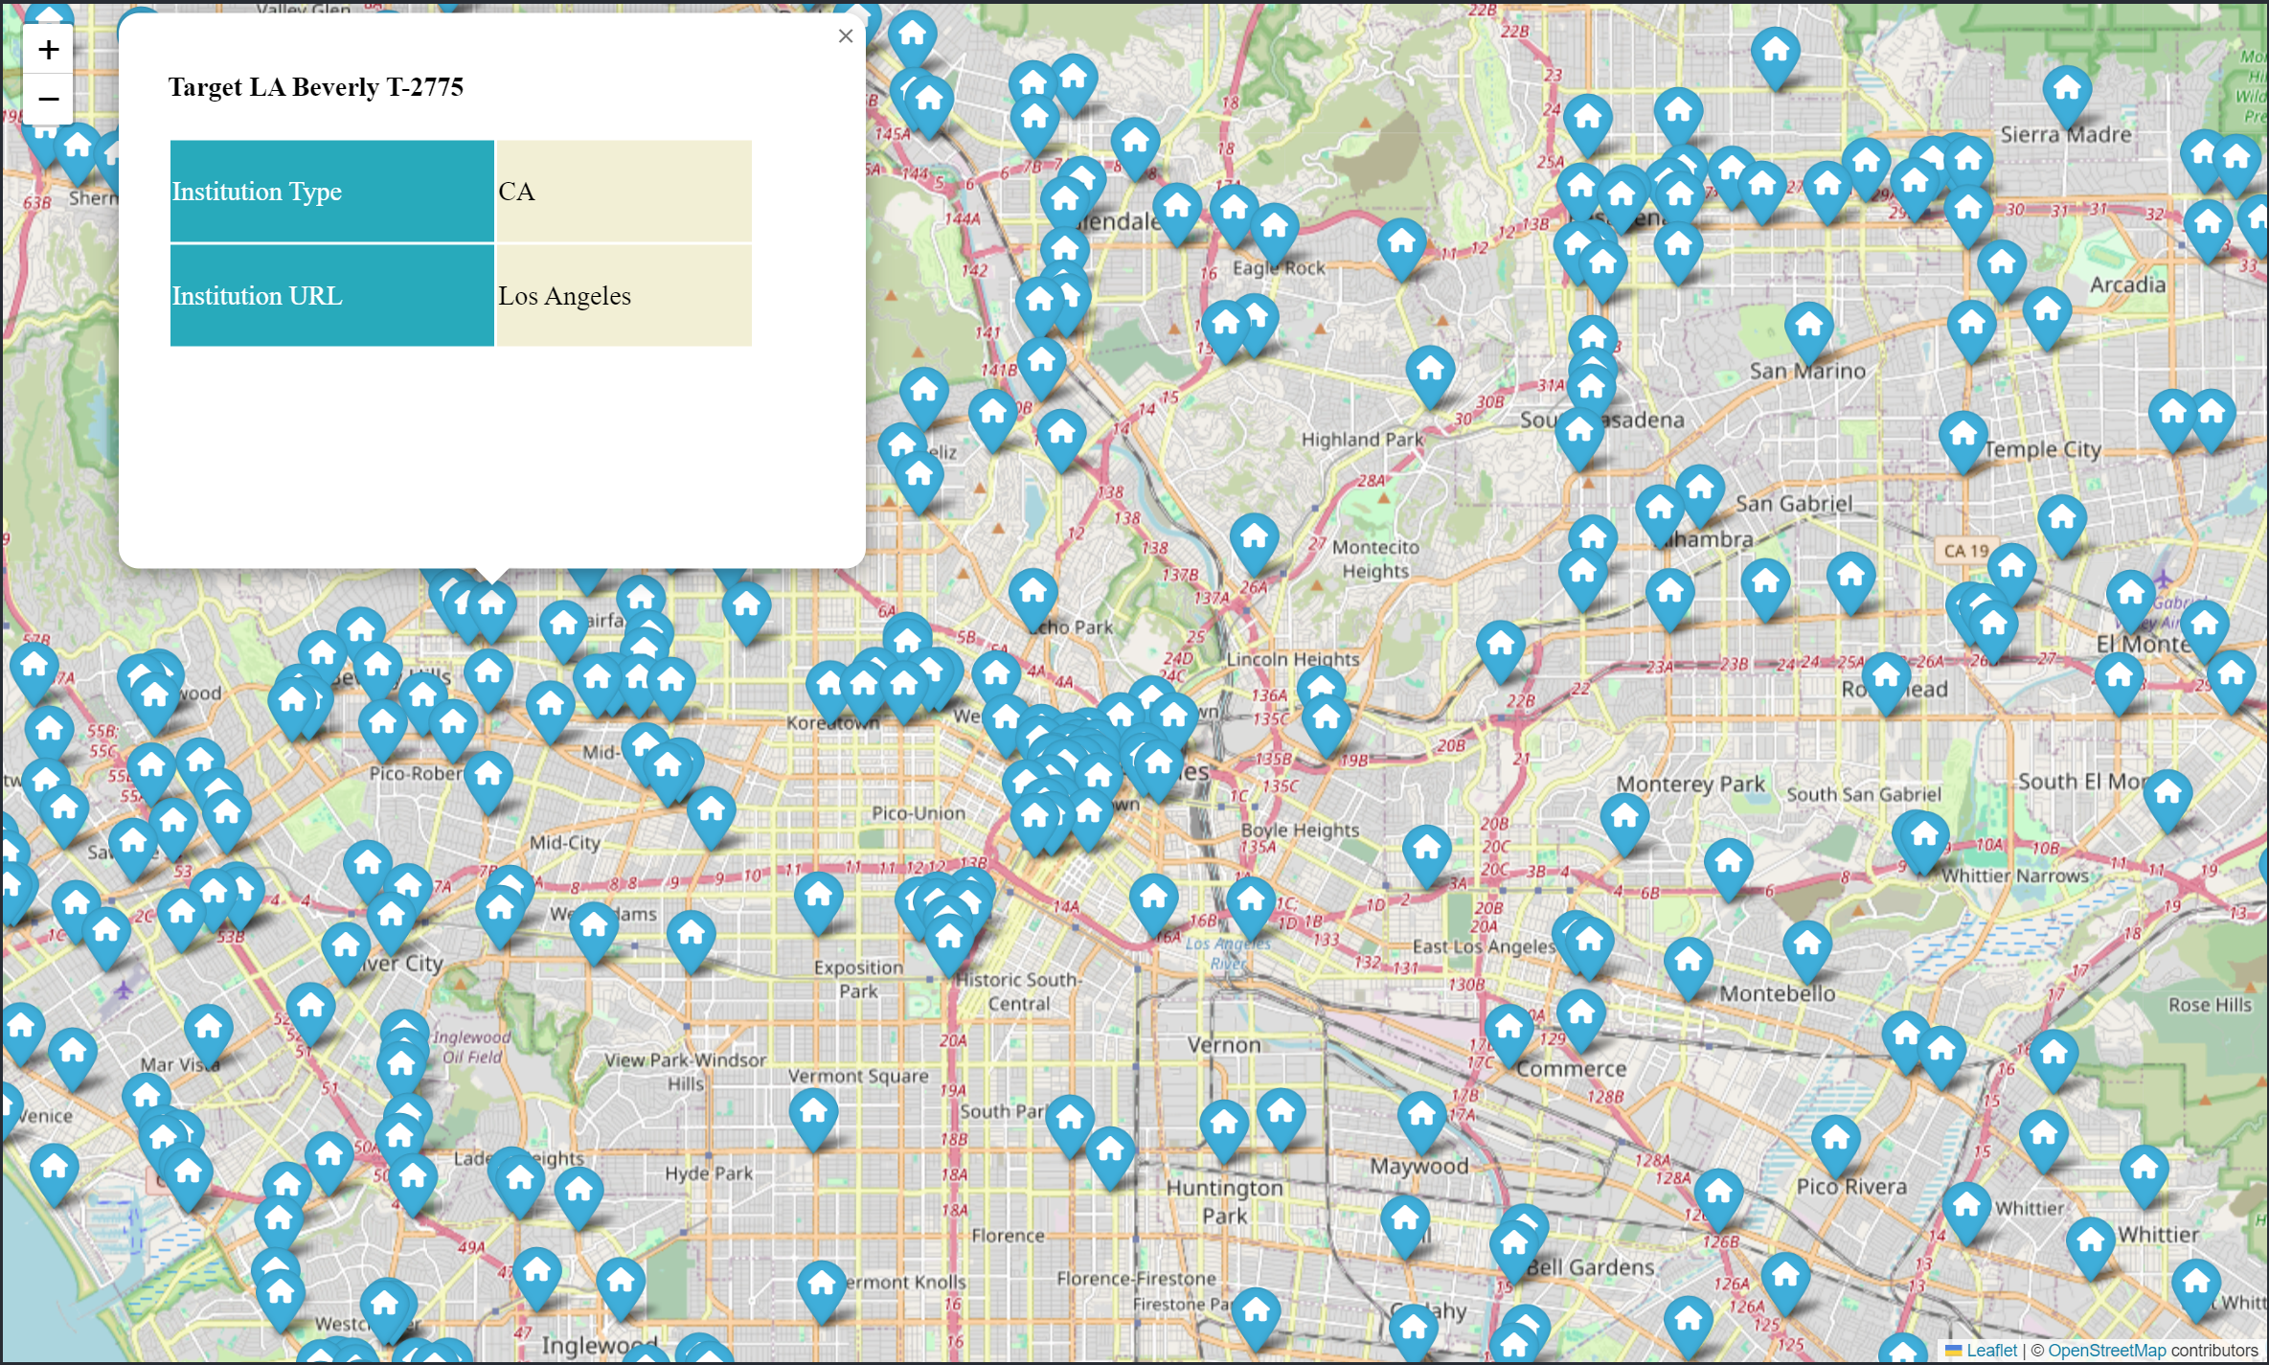Select the house marker above Hyde Park
Image resolution: width=2269 pixels, height=1365 pixels.
[813, 1116]
